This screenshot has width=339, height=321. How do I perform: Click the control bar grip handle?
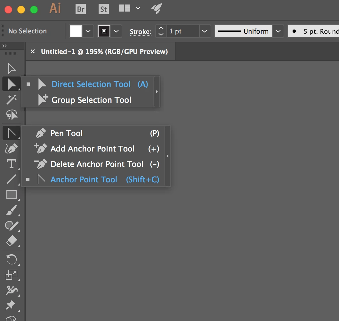click(x=3, y=31)
